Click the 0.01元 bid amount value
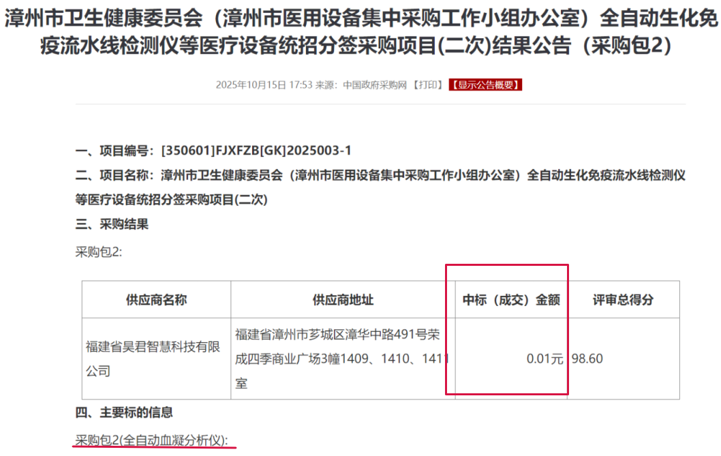This screenshot has height=456, width=721. (544, 359)
